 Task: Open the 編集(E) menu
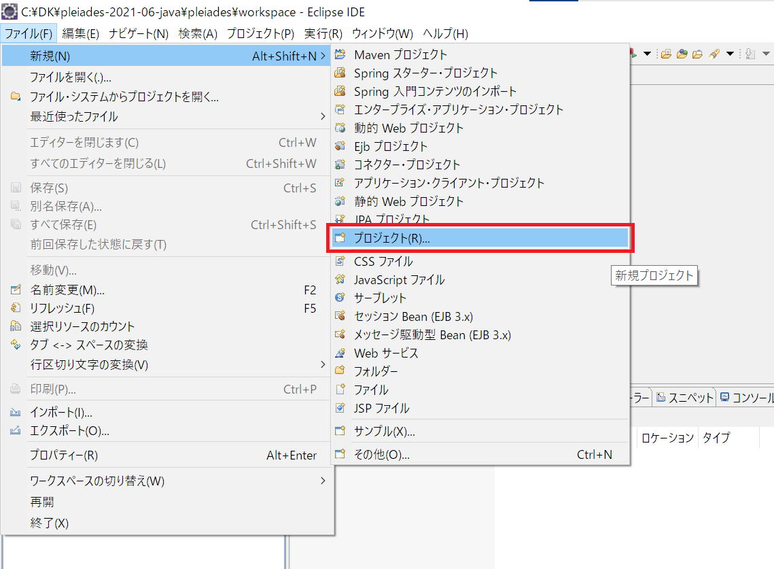point(80,33)
